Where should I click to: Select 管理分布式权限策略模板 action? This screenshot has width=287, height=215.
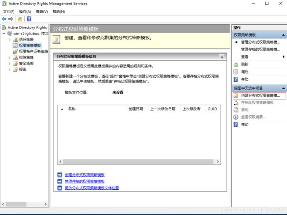[x=260, y=42]
